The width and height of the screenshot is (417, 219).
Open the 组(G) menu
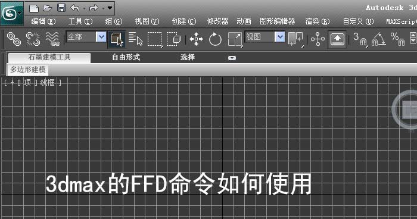point(114,21)
